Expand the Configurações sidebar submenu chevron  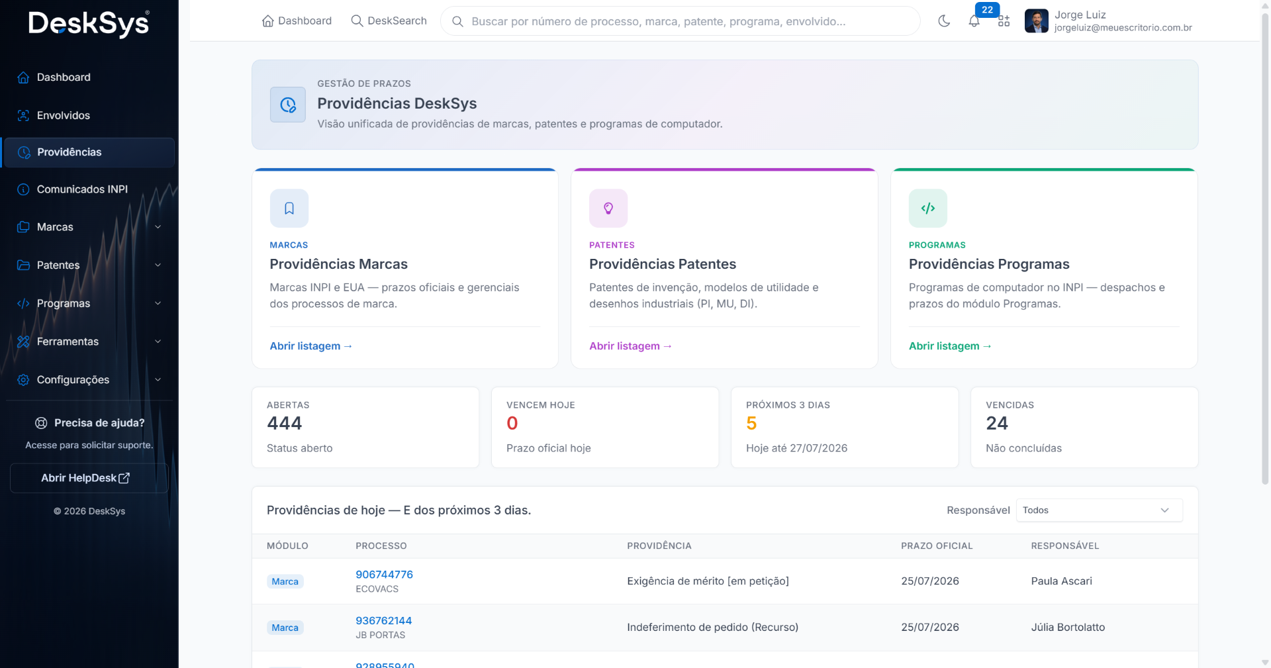point(158,380)
